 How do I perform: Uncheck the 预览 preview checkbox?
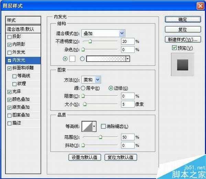[x=174, y=47]
